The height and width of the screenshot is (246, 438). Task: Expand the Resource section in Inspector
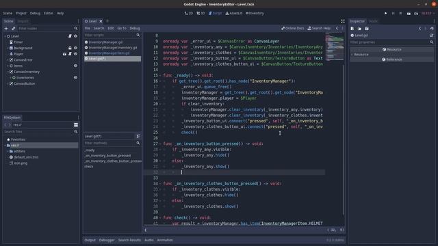(x=352, y=55)
